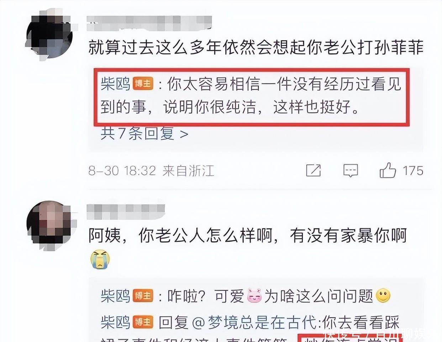Tap the 175 like count

(413, 170)
